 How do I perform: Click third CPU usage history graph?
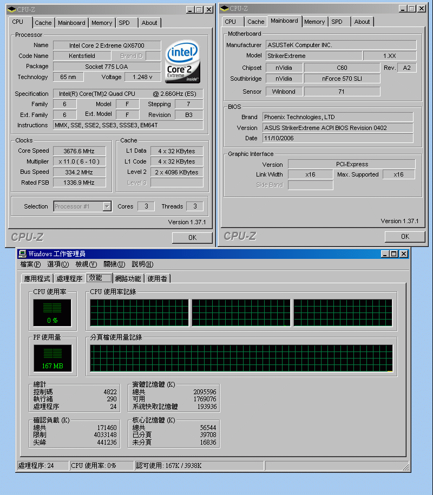343,313
